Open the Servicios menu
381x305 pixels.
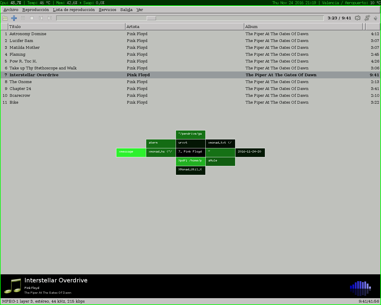107,10
